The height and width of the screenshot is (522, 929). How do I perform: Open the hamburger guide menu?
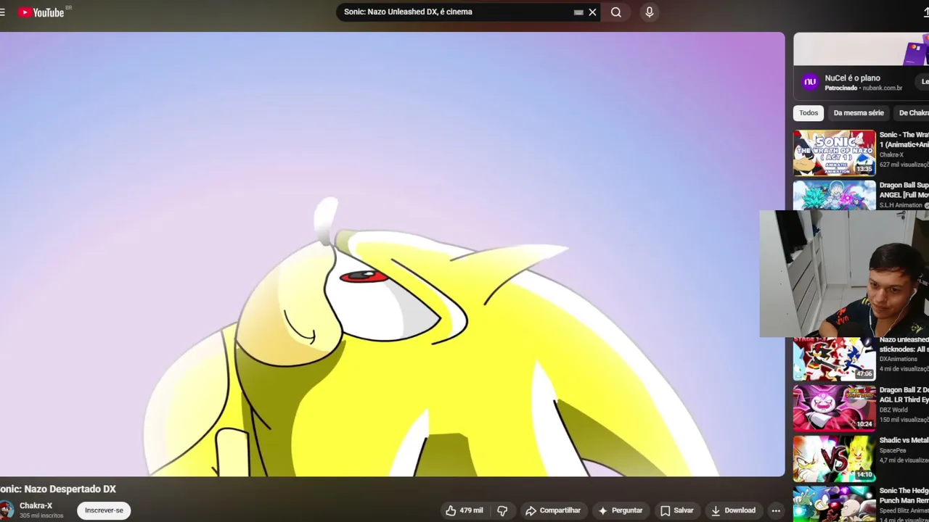click(2, 12)
